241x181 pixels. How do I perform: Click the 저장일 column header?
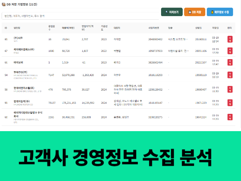tap(215, 28)
